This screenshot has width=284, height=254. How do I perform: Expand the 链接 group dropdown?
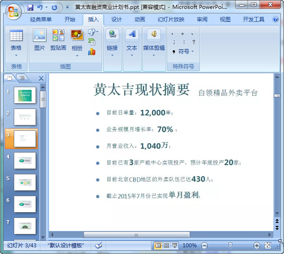coord(112,56)
